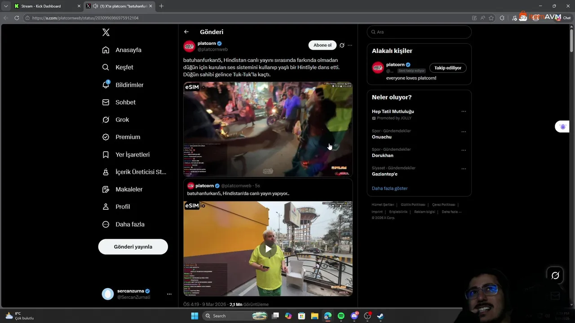Open Read aloud icon in address bar
The image size is (575, 323).
[483, 18]
